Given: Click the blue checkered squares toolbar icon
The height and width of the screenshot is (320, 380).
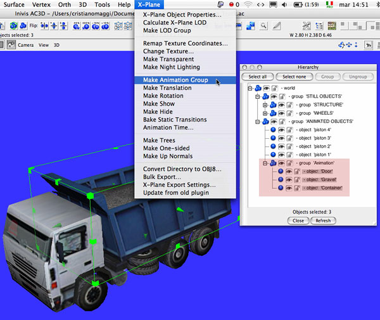Looking at the screenshot, I should tap(250, 25).
